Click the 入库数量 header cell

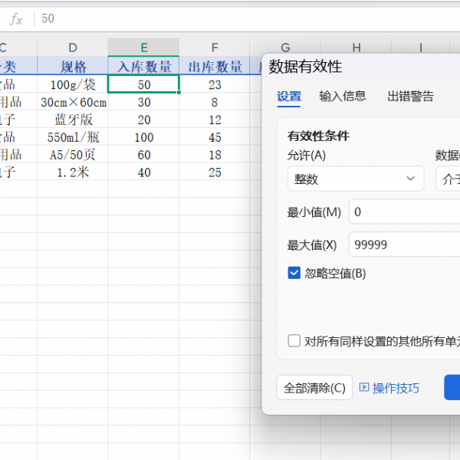pyautogui.click(x=143, y=67)
